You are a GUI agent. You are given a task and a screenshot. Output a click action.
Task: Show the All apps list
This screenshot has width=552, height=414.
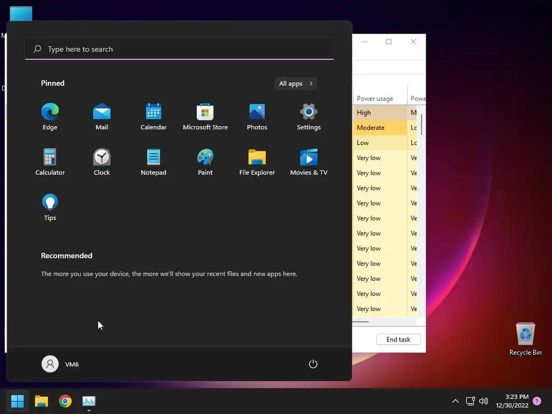click(x=296, y=84)
